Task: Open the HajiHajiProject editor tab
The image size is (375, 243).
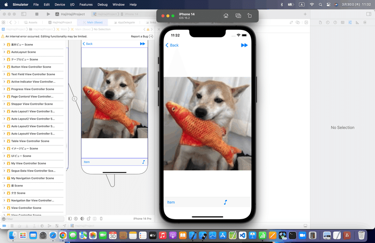Action: [60, 22]
